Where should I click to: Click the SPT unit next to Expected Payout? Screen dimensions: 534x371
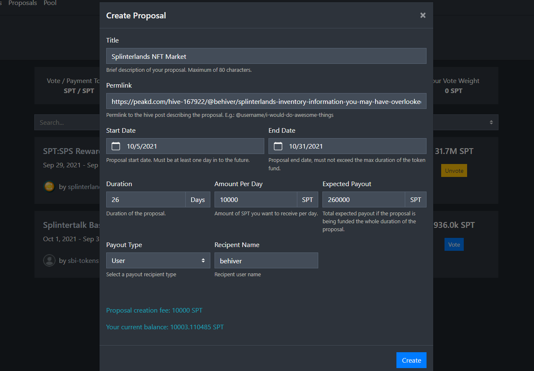416,199
